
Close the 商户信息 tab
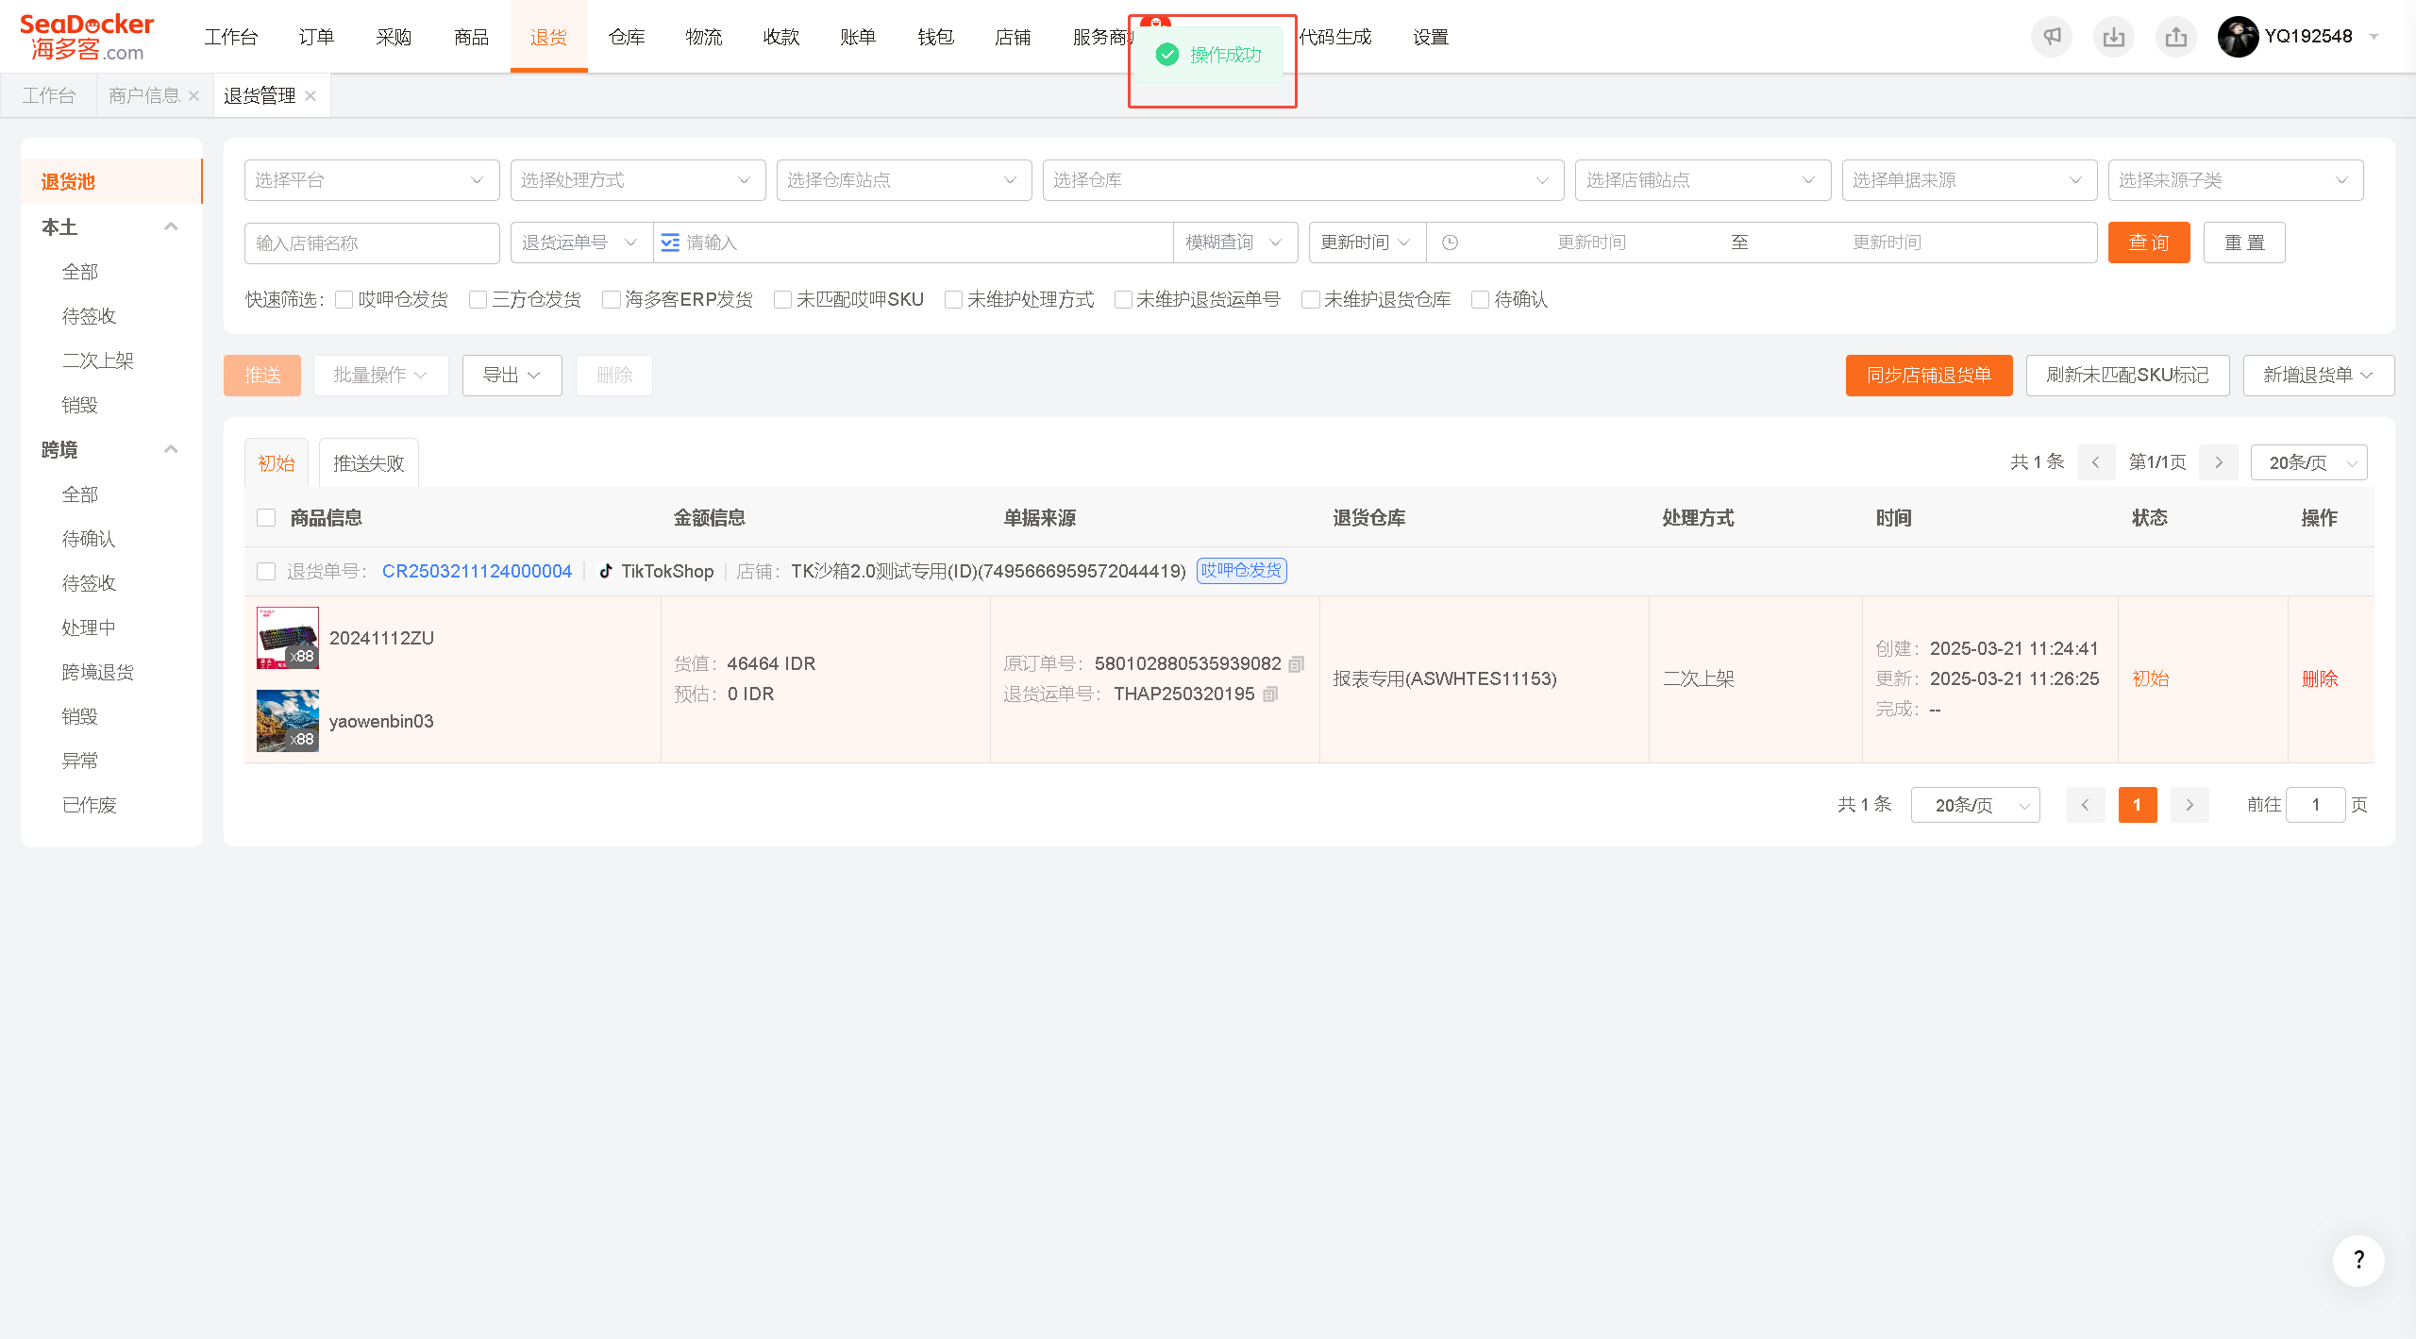coord(193,95)
